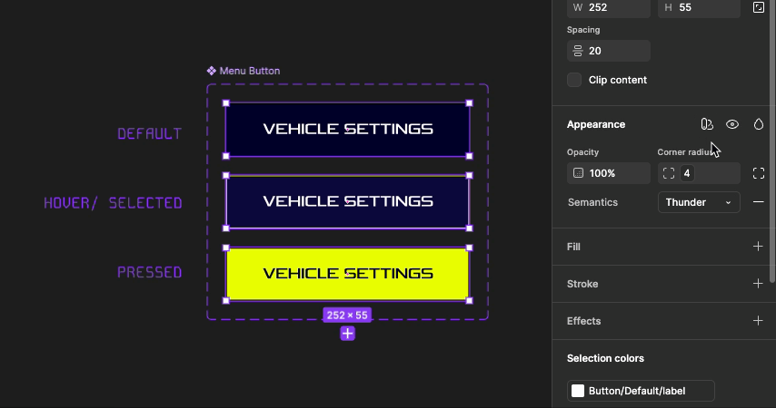The image size is (776, 408).
Task: Click the Opacity field showing 100%
Action: (x=609, y=173)
